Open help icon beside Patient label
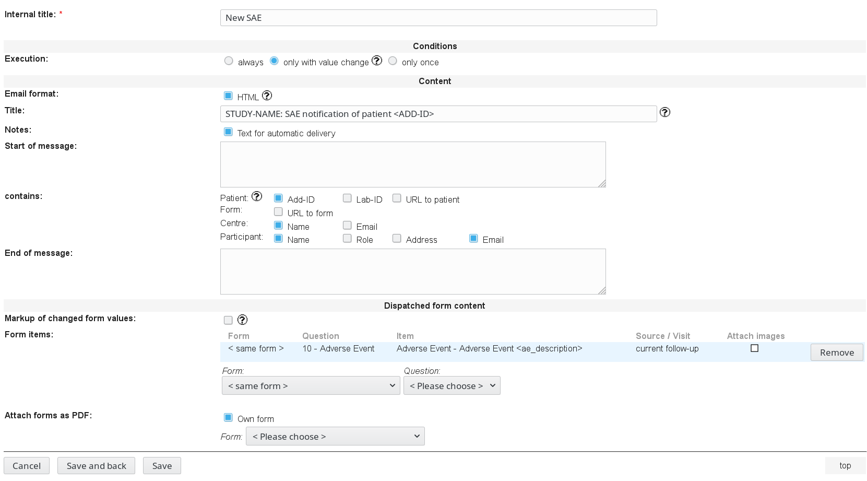This screenshot has width=867, height=481. pyautogui.click(x=257, y=196)
